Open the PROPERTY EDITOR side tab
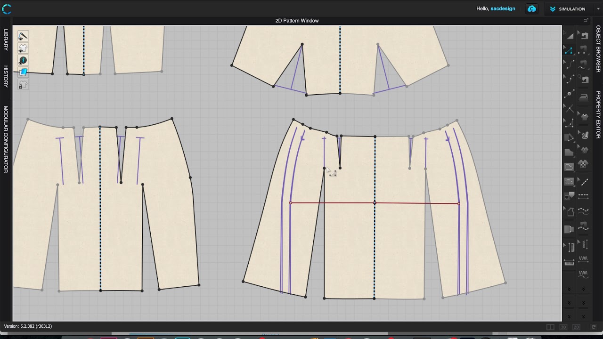The height and width of the screenshot is (339, 603). [598, 114]
